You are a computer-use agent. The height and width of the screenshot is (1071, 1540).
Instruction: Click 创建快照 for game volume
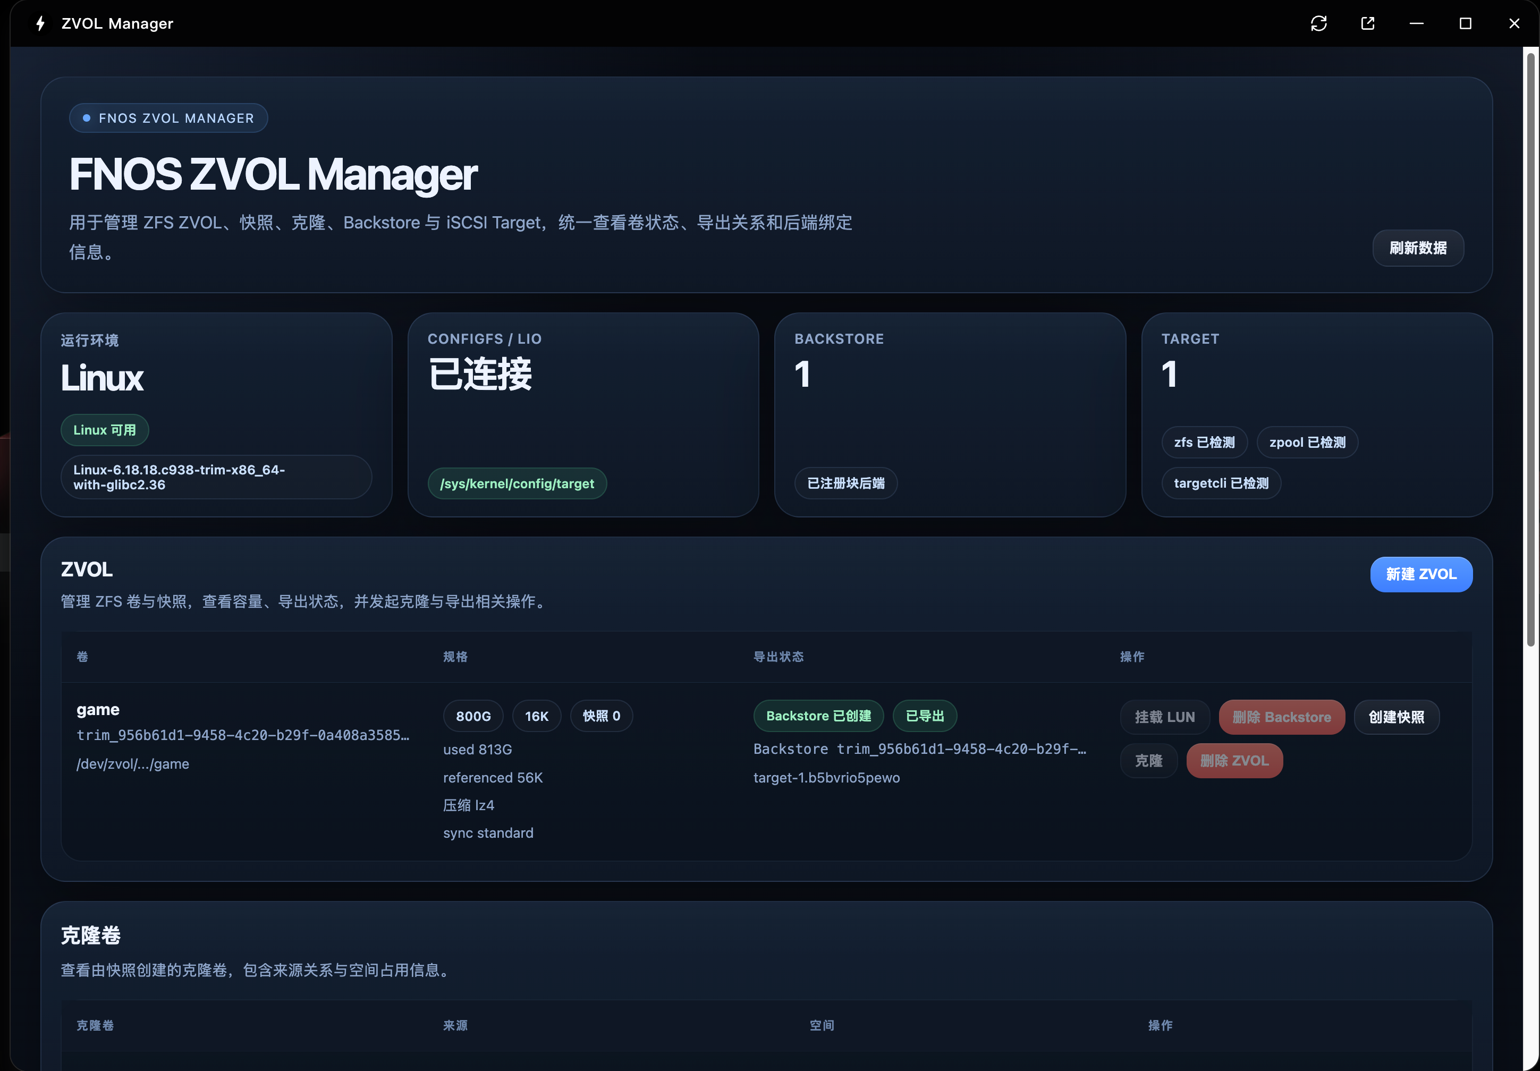click(x=1397, y=717)
